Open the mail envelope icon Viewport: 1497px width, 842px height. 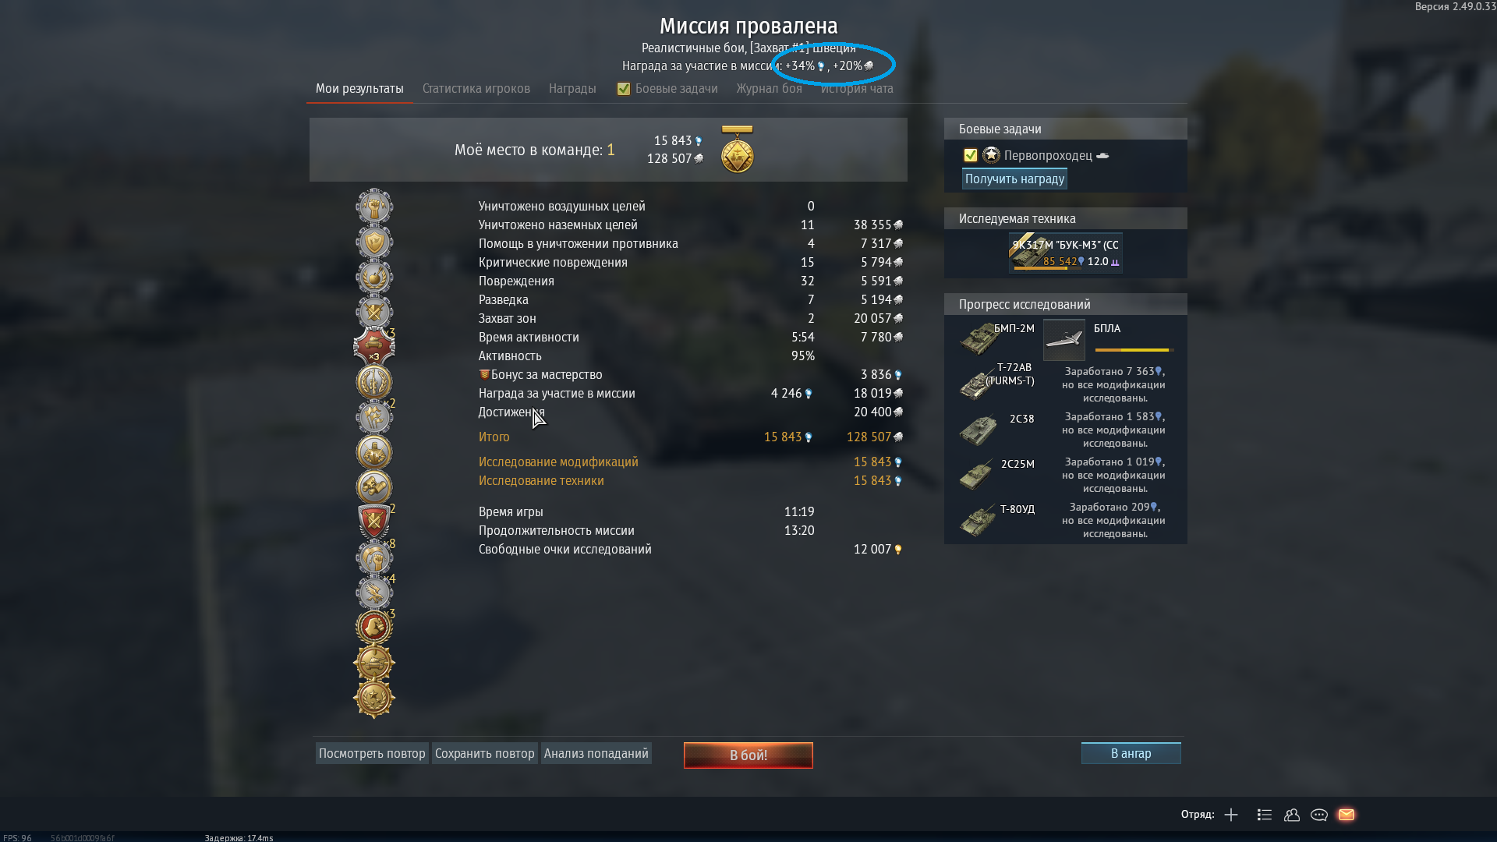(1347, 815)
